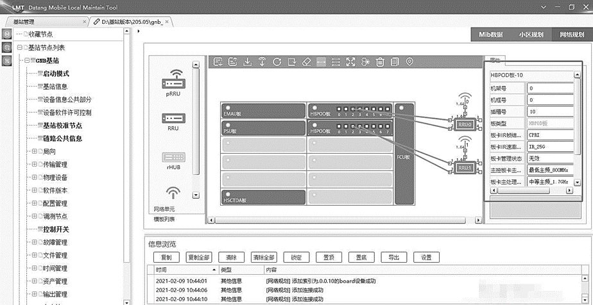Click the second icon in left sidebar strip
Screen dimensions: 593x305
[x=7, y=47]
